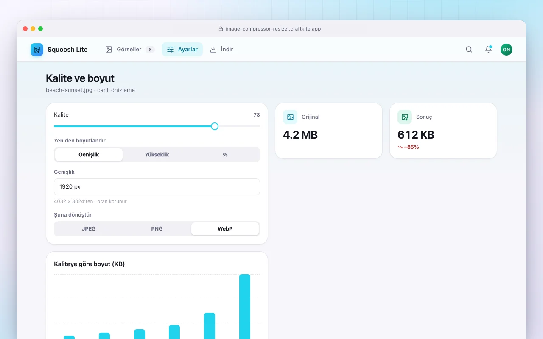Click the download icon beside İndir
Viewport: 543px width, 339px height.
pos(213,50)
